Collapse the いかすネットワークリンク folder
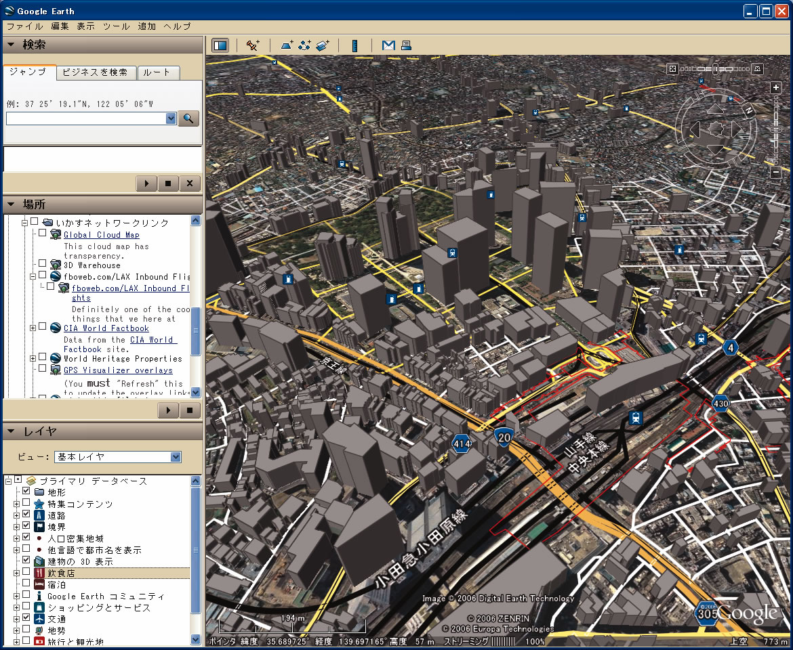 [24, 222]
